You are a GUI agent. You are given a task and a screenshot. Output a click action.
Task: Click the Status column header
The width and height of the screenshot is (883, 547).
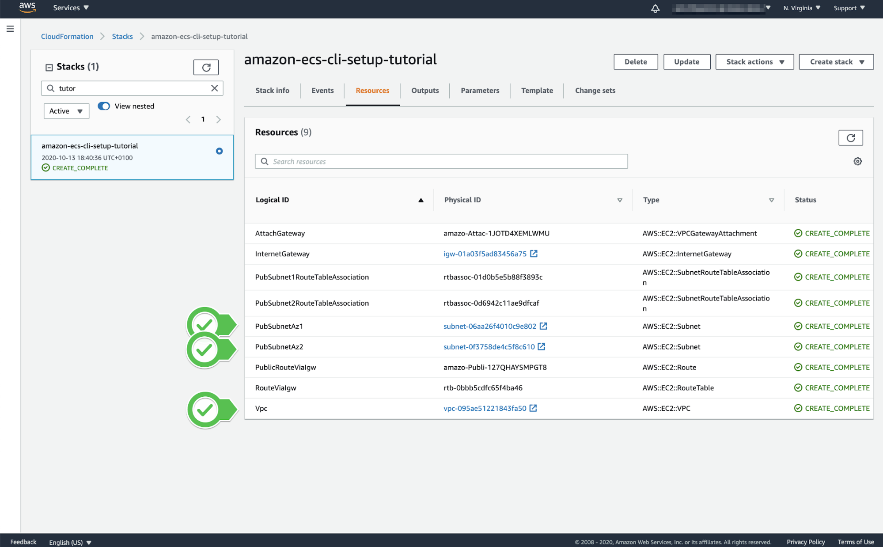(805, 200)
